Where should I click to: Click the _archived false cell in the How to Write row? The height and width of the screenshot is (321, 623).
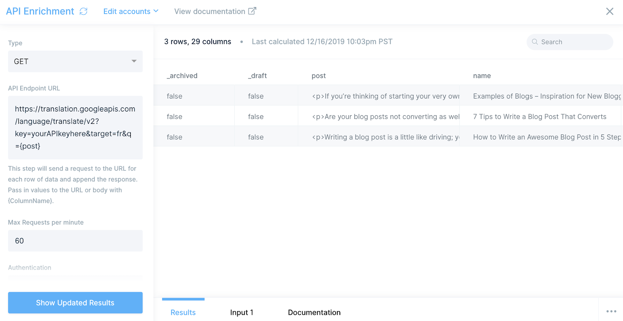click(194, 137)
